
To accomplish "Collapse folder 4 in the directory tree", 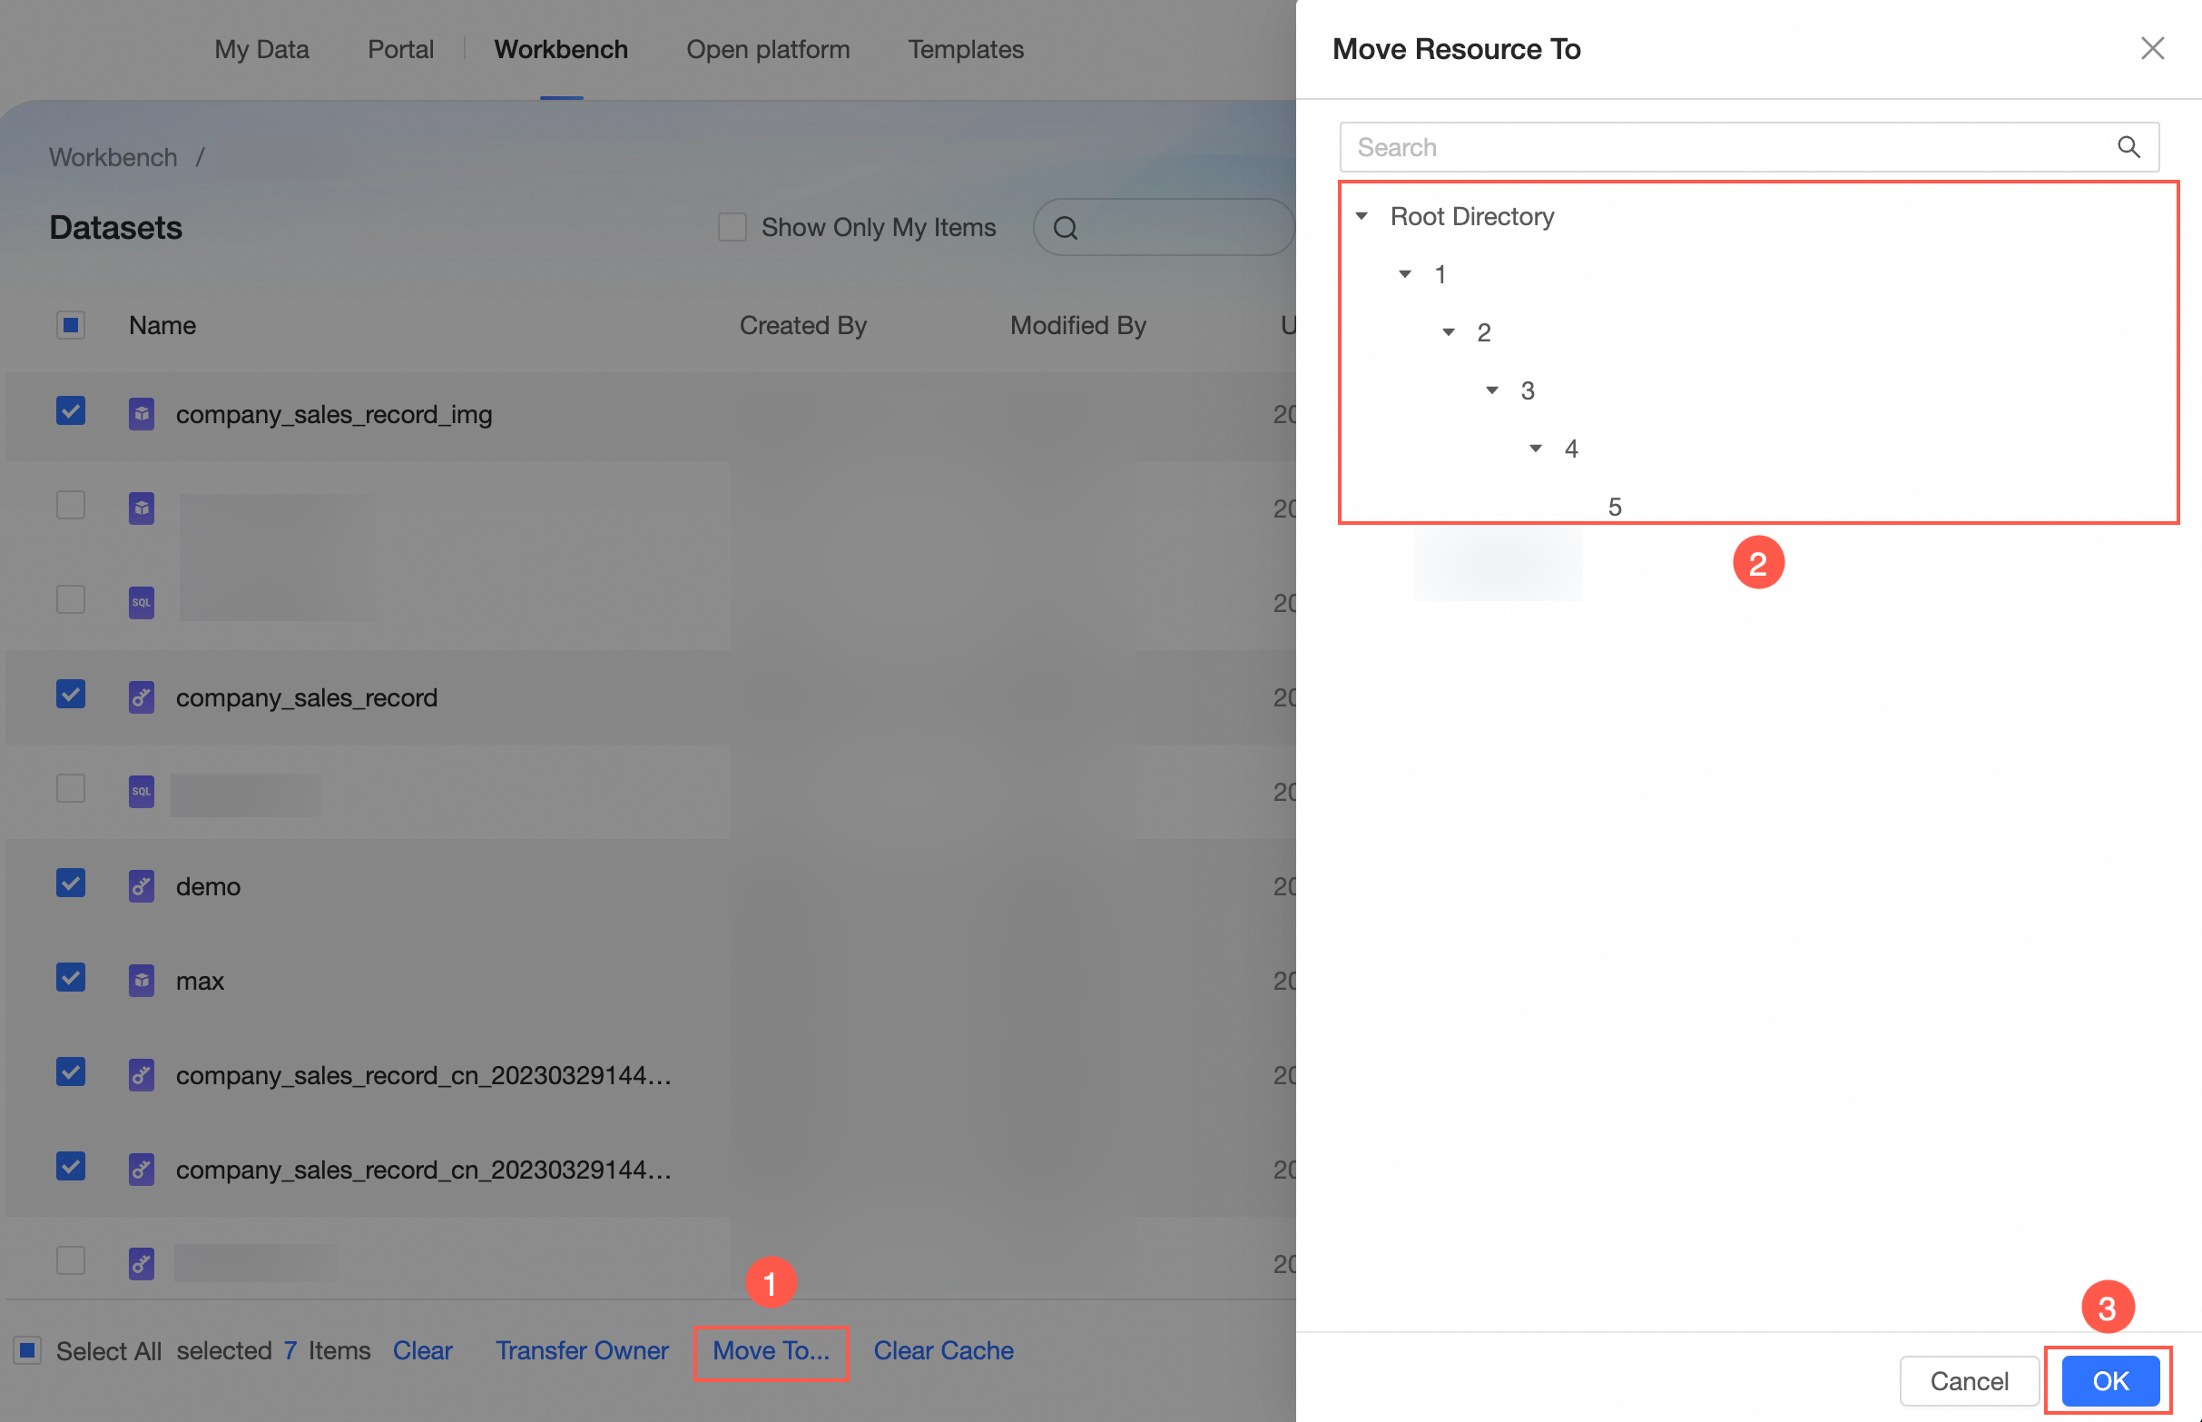I will [x=1536, y=449].
